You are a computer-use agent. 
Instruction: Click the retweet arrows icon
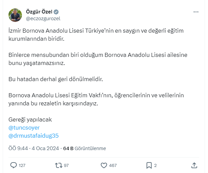click(58, 165)
